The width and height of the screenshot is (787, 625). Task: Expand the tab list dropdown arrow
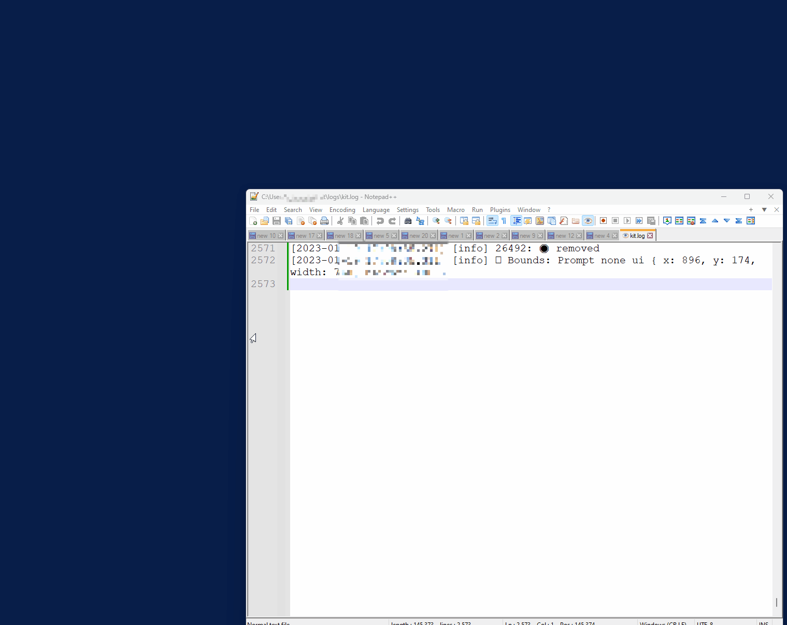click(x=764, y=209)
